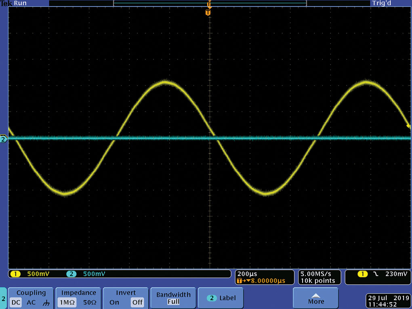This screenshot has height=309, width=412.
Task: Turn Invert Off
Action: coord(137,303)
